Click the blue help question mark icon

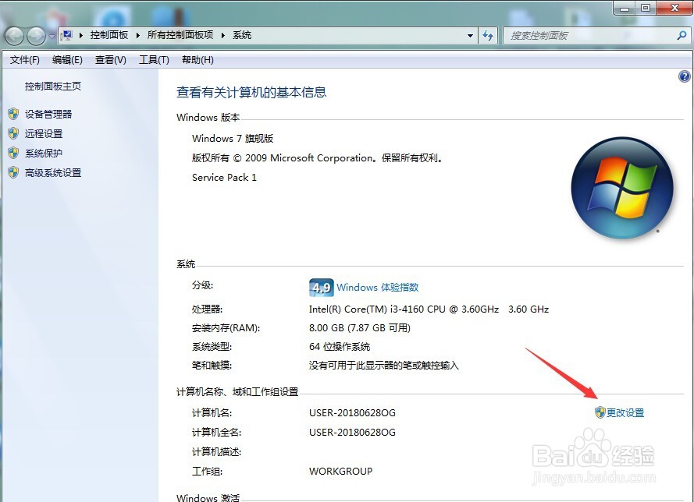pos(685,76)
